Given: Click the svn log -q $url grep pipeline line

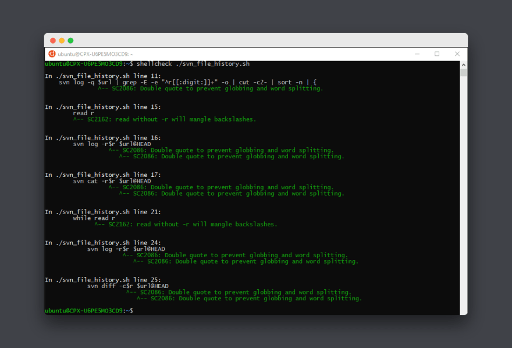Looking at the screenshot, I should click(x=187, y=82).
